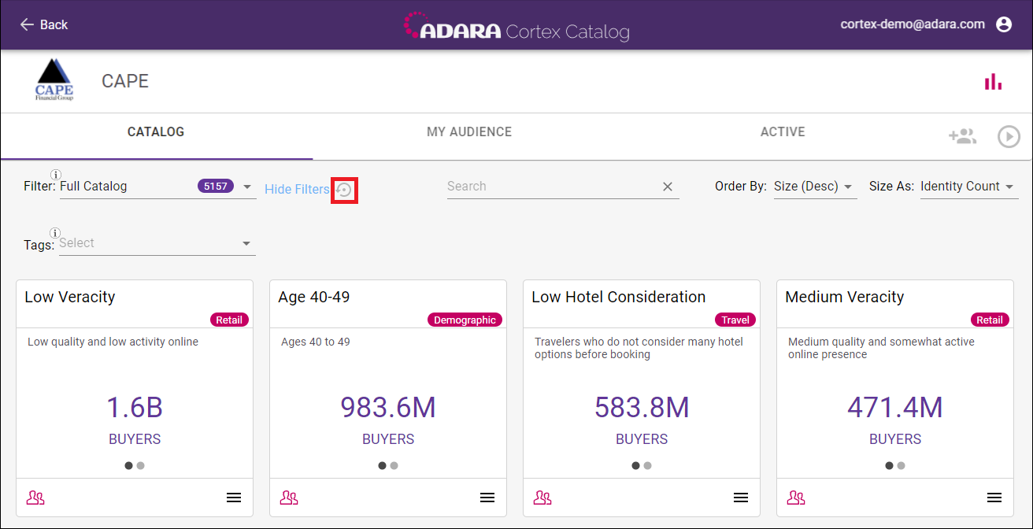Screen dimensions: 1033x529
Task: Open the ACTIVE tab
Action: [x=782, y=132]
